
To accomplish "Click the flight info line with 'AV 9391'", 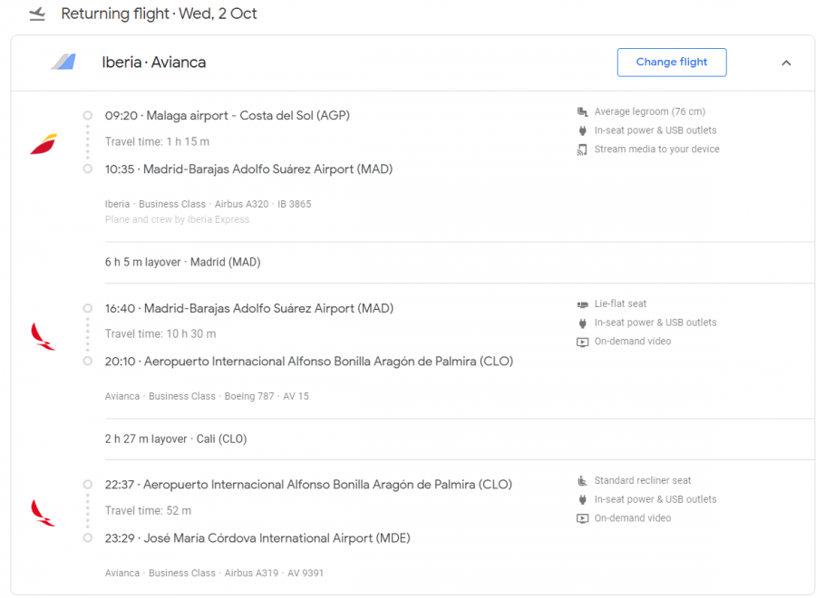I will [214, 573].
